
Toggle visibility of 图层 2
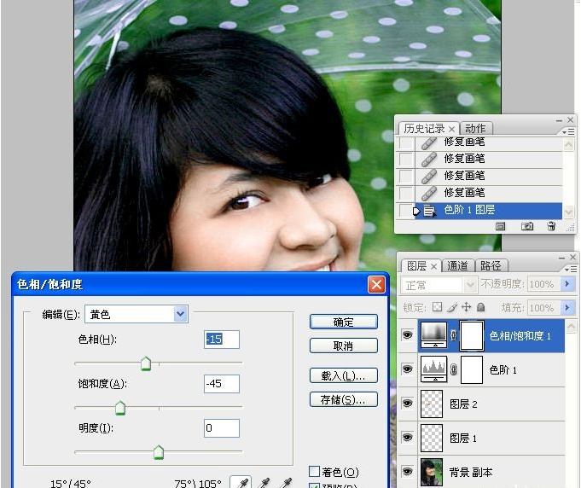click(407, 404)
